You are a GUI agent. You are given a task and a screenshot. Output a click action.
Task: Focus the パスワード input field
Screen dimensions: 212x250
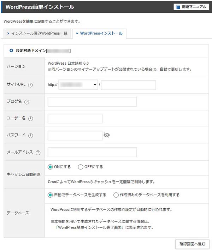75,136
